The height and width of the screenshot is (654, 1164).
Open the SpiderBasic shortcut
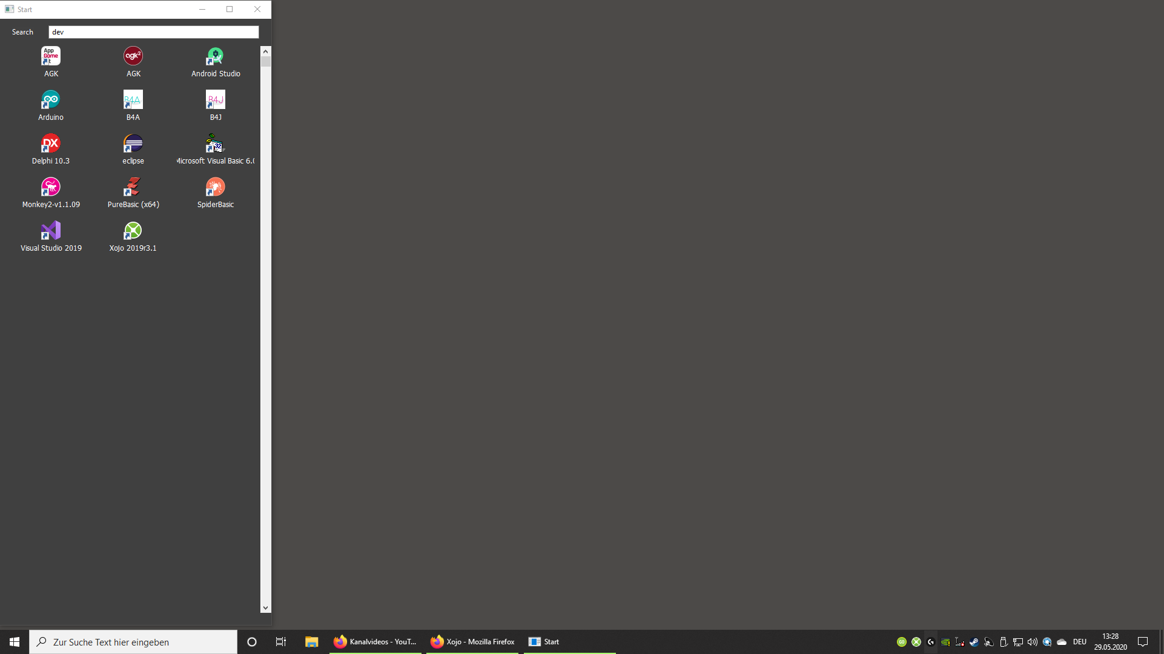pyautogui.click(x=216, y=193)
